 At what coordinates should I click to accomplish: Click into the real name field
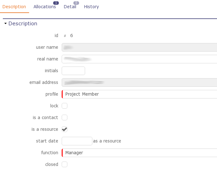click(x=139, y=59)
